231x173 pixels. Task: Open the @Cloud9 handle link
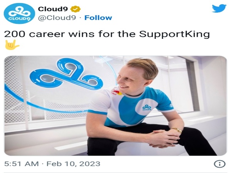57,18
